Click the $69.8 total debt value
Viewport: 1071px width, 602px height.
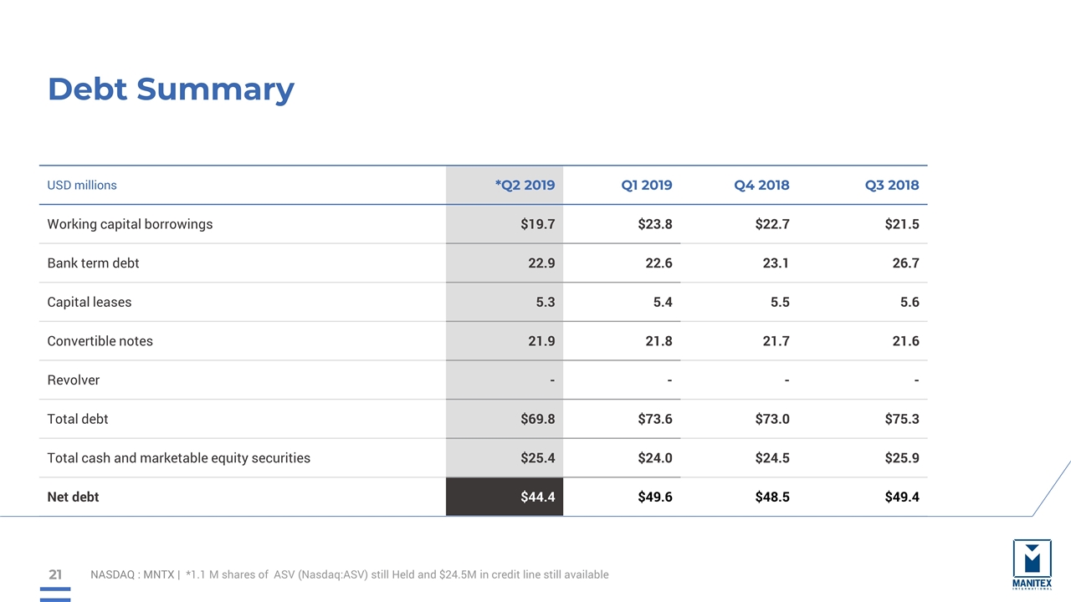[537, 419]
